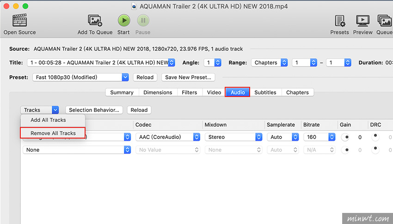This screenshot has width=393, height=224.
Task: Switch to the Chapters tab
Action: pos(297,92)
